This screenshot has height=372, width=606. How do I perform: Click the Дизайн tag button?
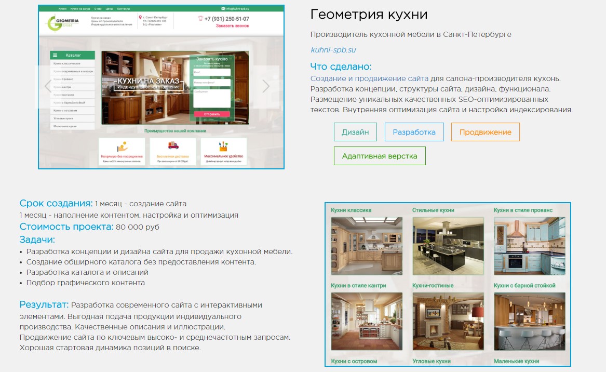(x=355, y=132)
